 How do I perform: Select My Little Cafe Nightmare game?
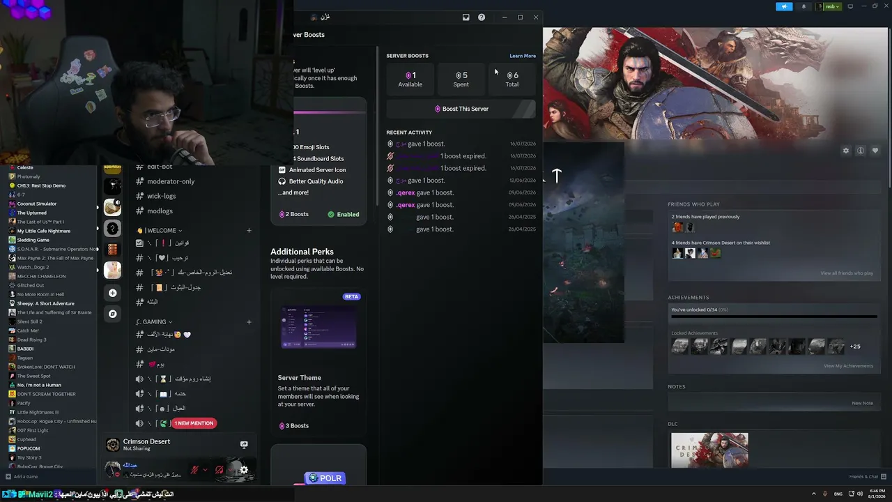pos(44,231)
